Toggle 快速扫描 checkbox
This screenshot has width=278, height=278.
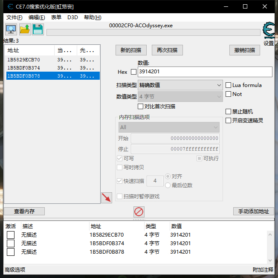(119, 181)
